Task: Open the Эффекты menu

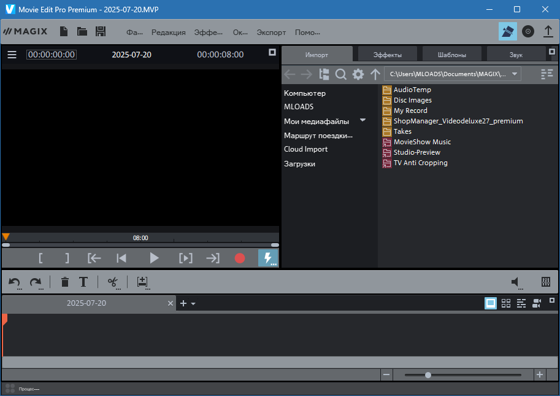Action: [208, 33]
